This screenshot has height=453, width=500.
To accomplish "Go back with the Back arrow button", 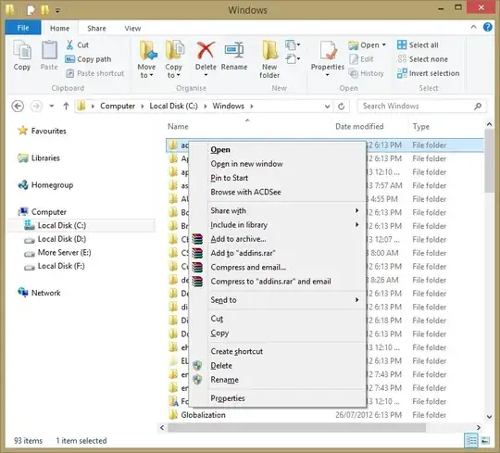I will [18, 106].
